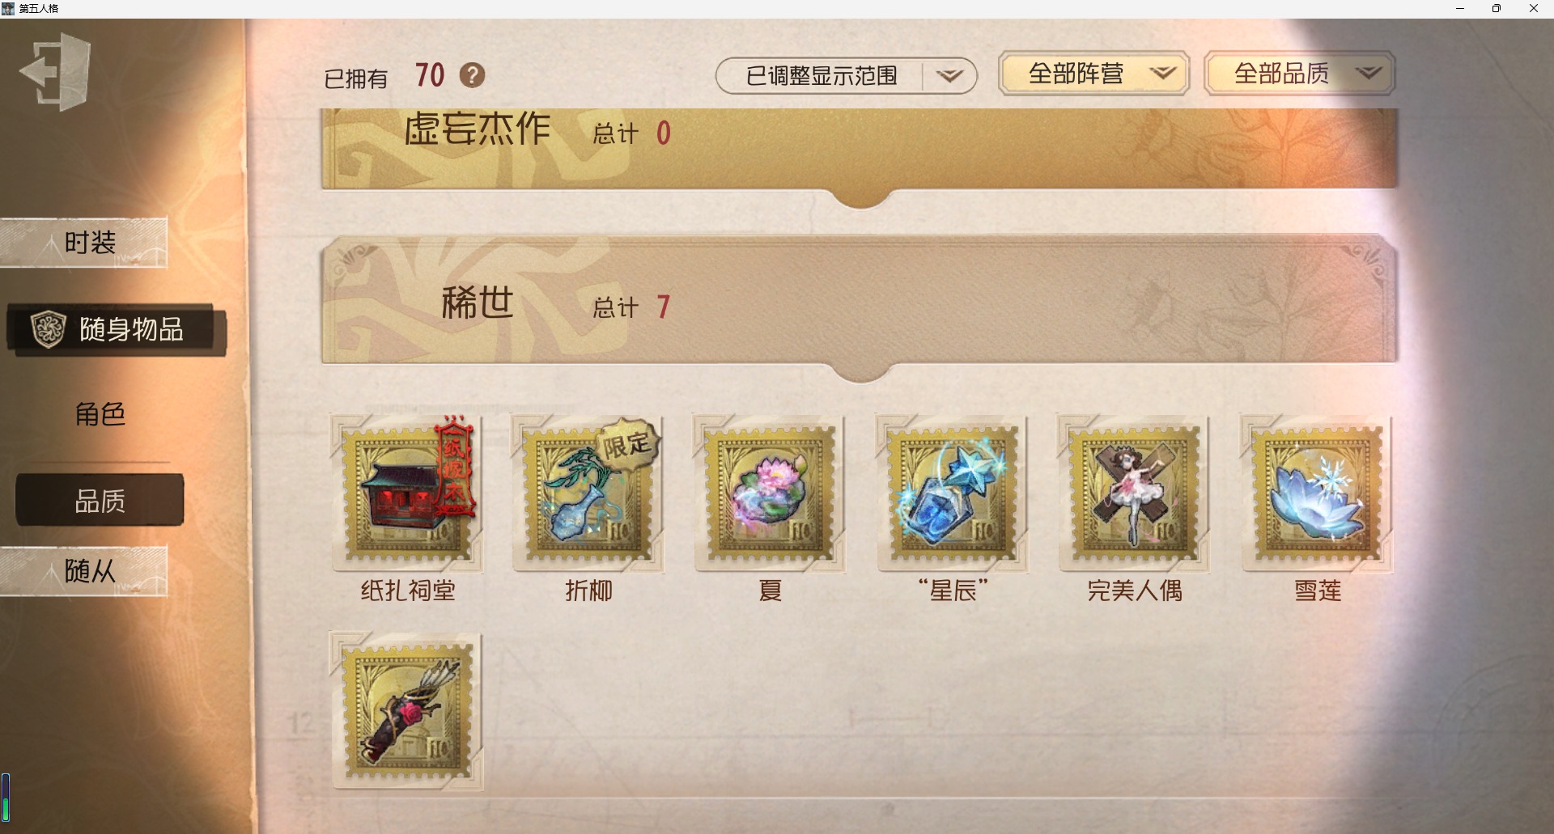Screen dimensions: 1554x834
Task: Switch to the 时装 tab
Action: (84, 243)
